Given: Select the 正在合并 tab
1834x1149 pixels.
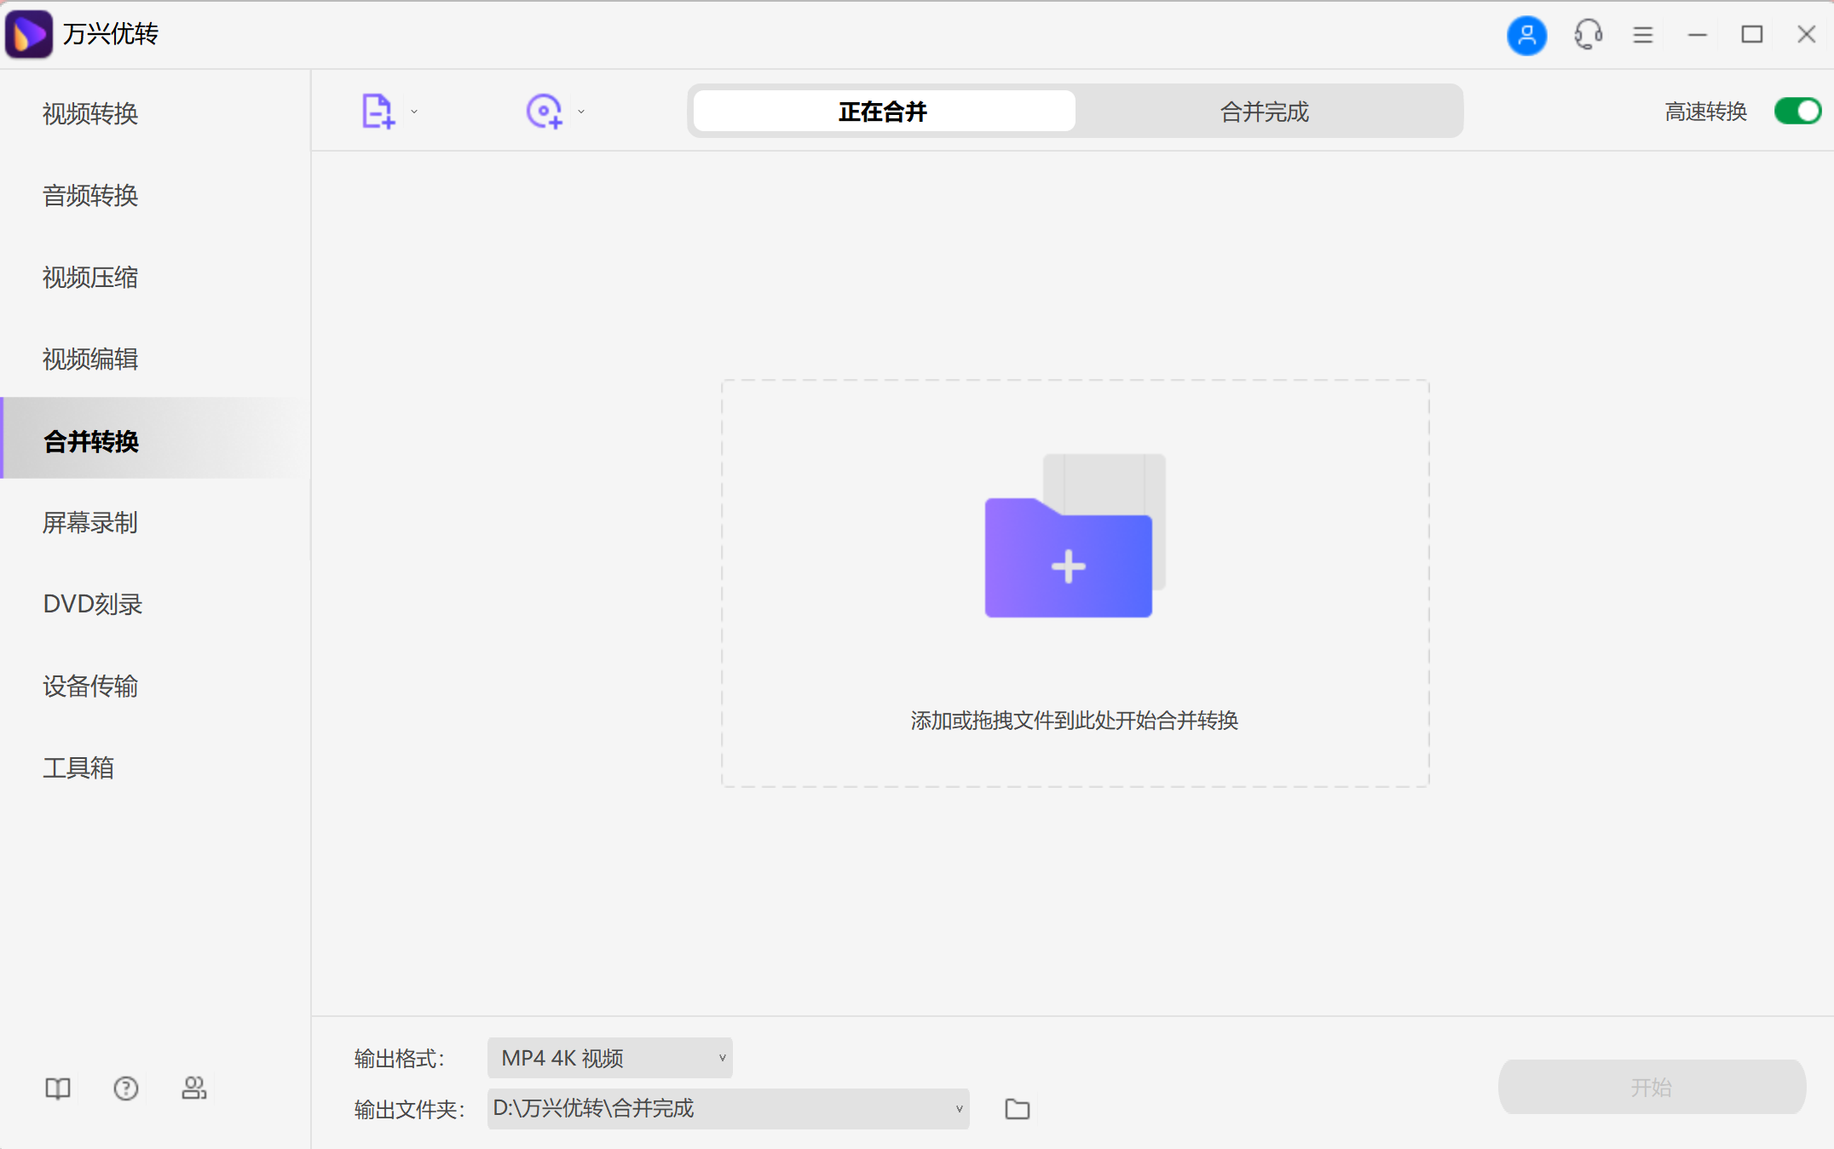Looking at the screenshot, I should pos(883,111).
